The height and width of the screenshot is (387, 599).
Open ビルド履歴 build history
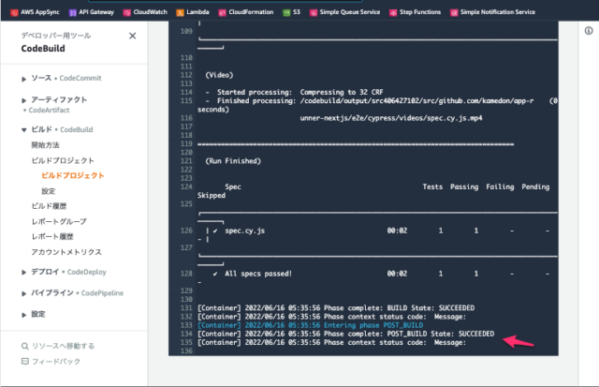(x=49, y=206)
